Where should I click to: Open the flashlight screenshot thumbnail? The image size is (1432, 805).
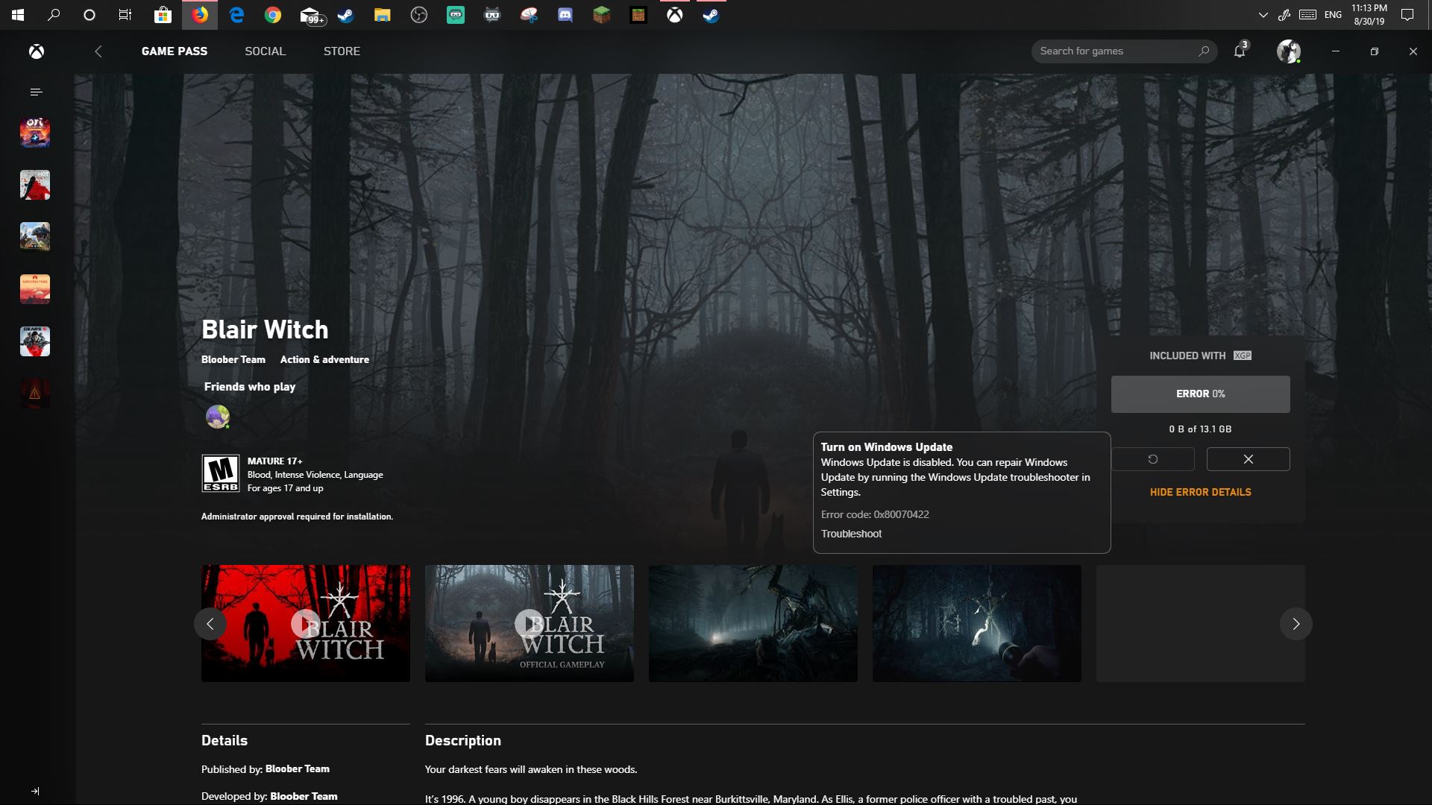[976, 623]
